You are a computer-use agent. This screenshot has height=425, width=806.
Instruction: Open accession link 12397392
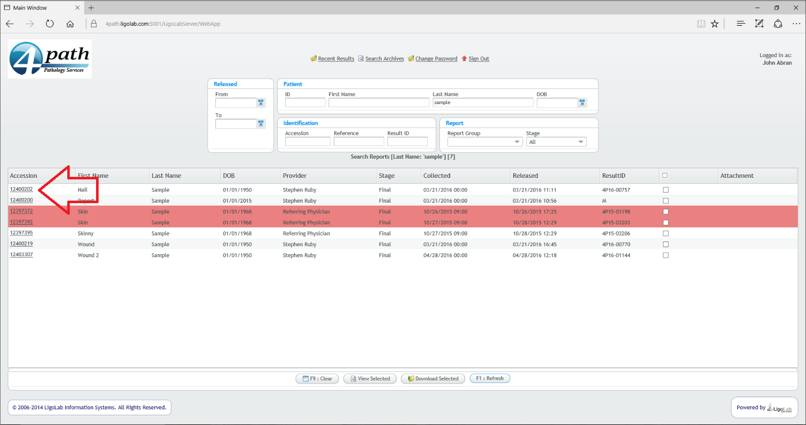click(21, 222)
